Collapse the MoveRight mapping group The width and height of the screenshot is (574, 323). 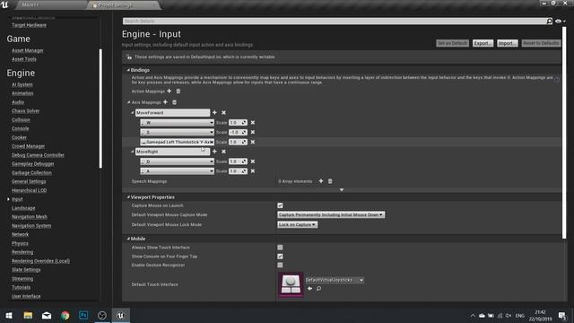click(x=133, y=152)
